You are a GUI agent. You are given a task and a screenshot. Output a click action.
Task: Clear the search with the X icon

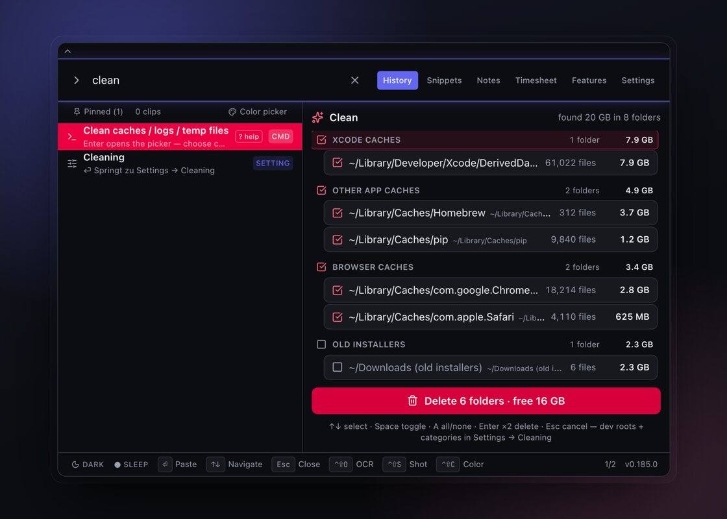click(x=354, y=80)
